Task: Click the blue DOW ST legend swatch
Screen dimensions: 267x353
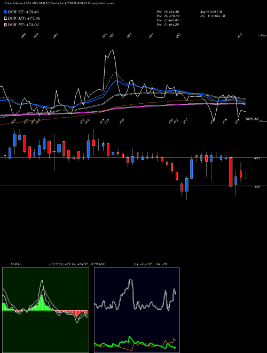Action: (x=5, y=12)
